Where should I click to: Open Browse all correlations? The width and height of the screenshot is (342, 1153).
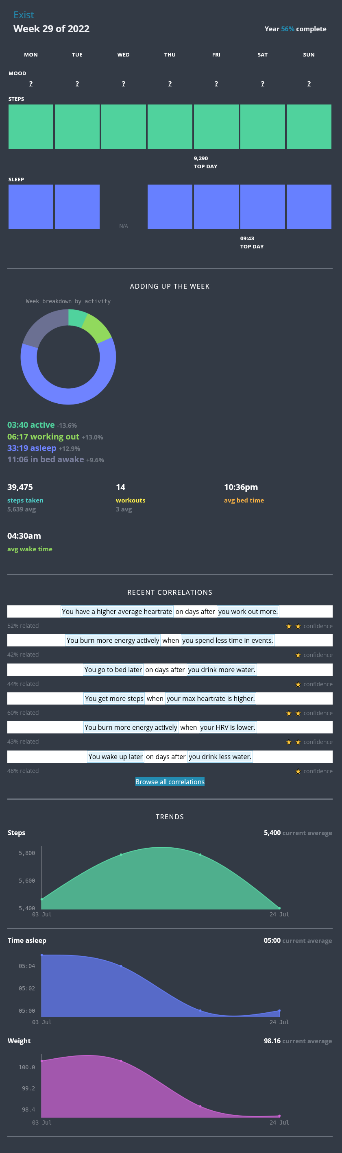tap(170, 781)
